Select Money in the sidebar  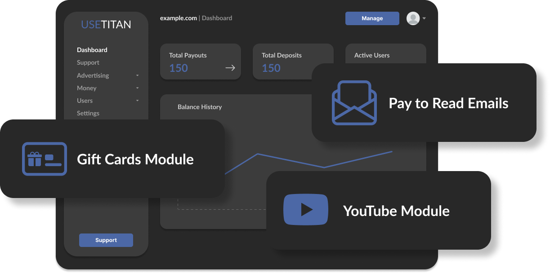point(87,88)
